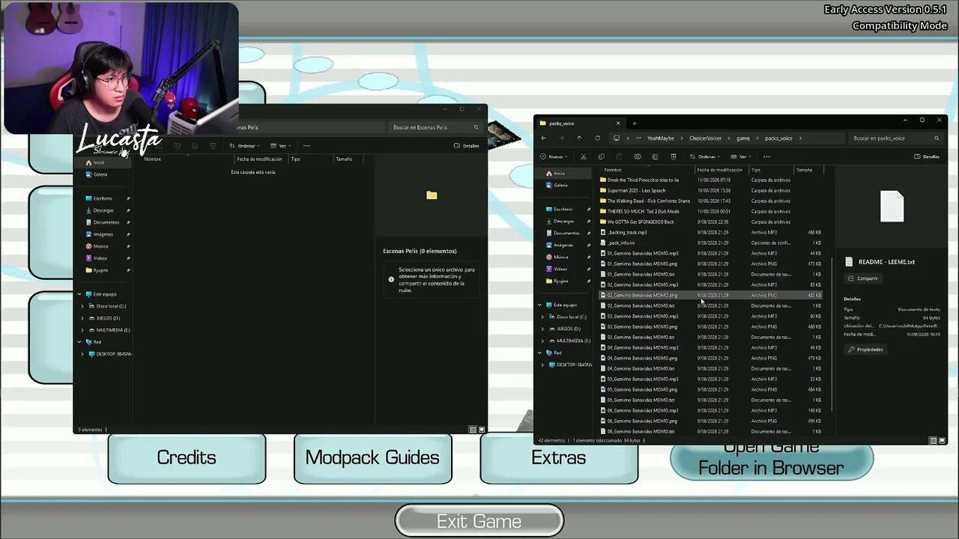Click the Buscar en Escenas Pelis search field
The image size is (959, 539).
(x=435, y=127)
